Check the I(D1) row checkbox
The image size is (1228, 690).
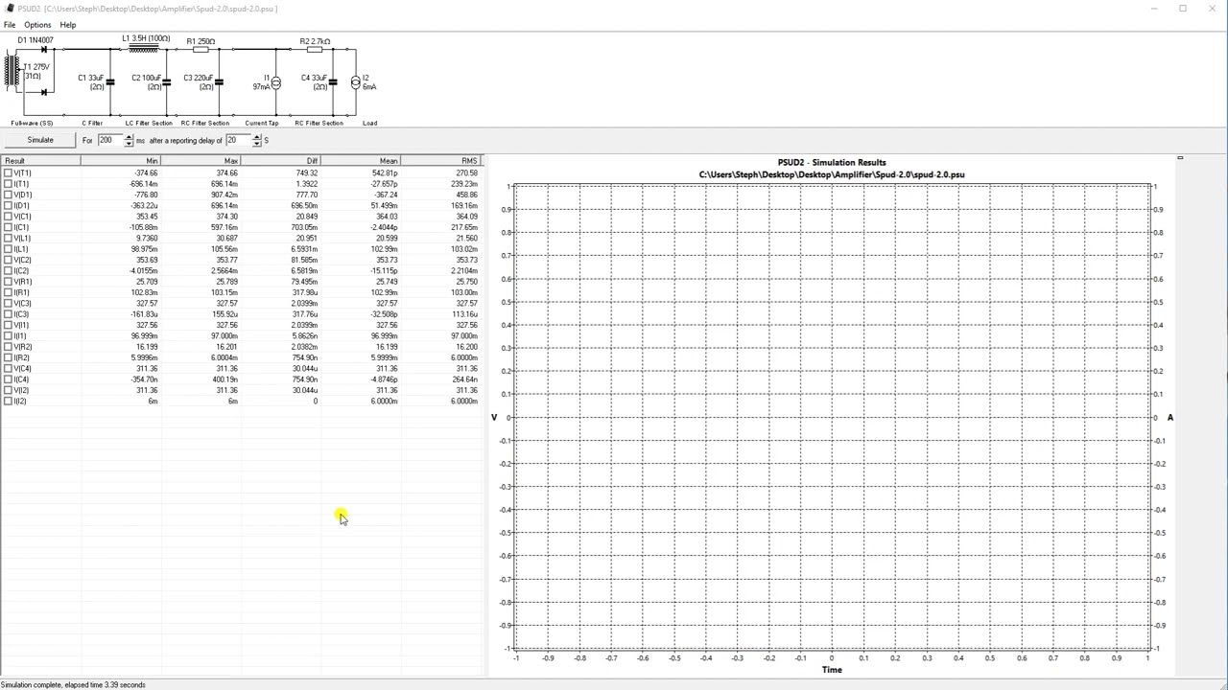(x=9, y=206)
